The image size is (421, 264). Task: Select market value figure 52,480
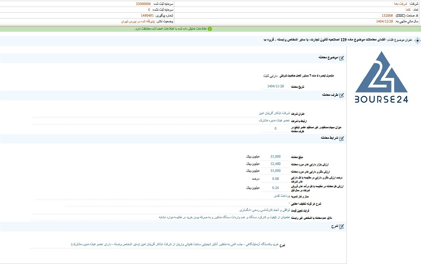tap(276, 164)
